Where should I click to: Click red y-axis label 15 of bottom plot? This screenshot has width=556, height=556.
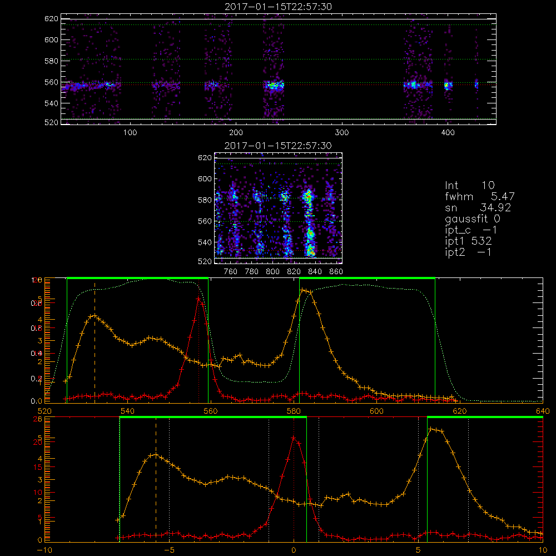click(x=38, y=468)
